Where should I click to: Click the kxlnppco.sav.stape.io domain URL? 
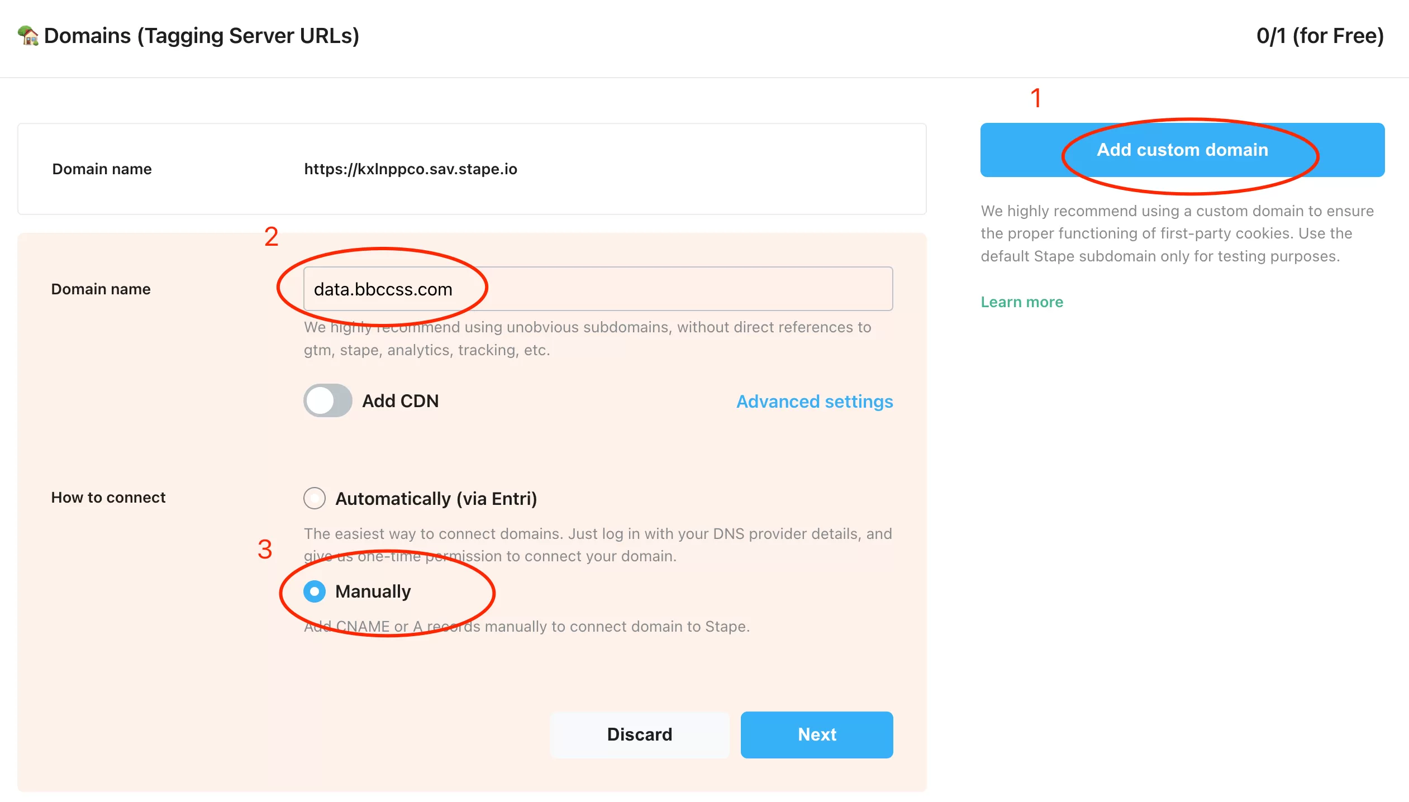[x=411, y=169]
